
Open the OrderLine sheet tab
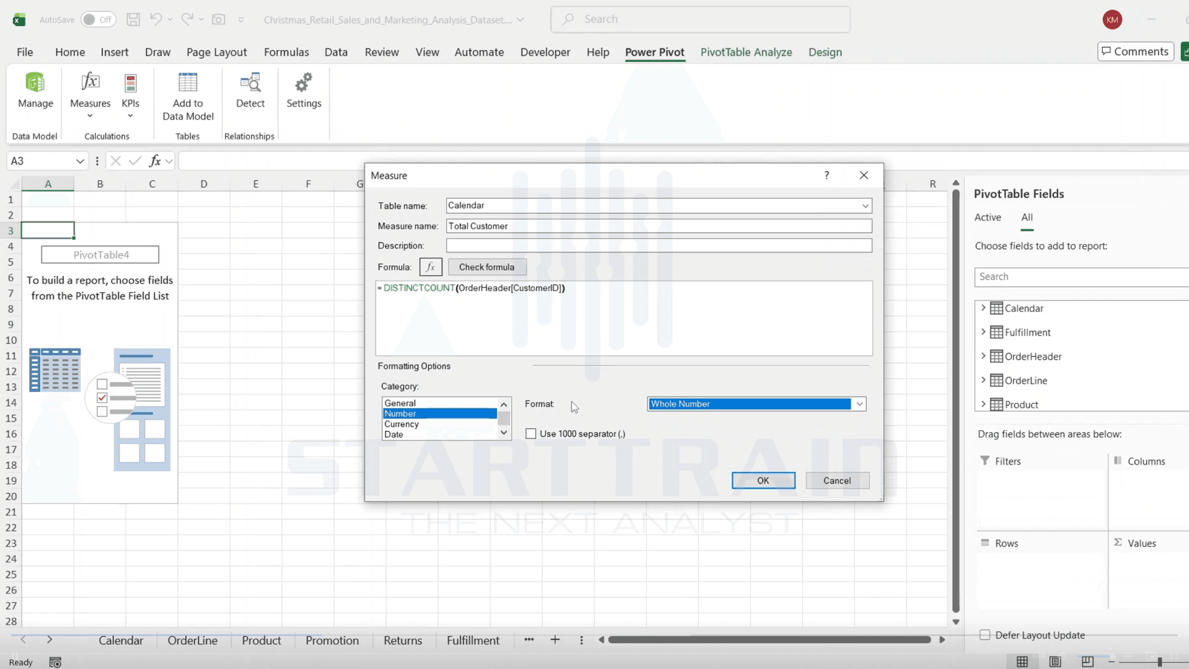pos(193,640)
